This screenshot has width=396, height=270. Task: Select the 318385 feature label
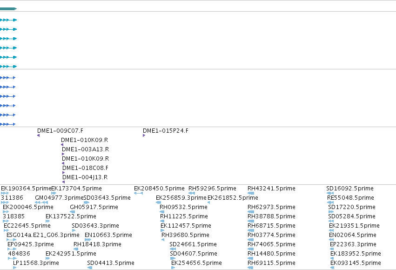tap(13, 216)
